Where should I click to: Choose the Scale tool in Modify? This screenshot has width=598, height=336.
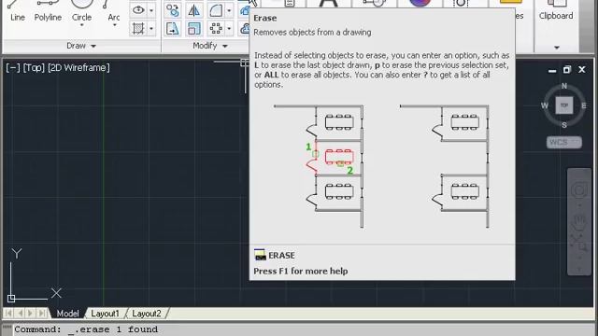(x=194, y=29)
